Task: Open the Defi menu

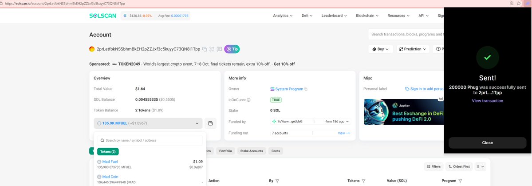Action: click(x=307, y=16)
